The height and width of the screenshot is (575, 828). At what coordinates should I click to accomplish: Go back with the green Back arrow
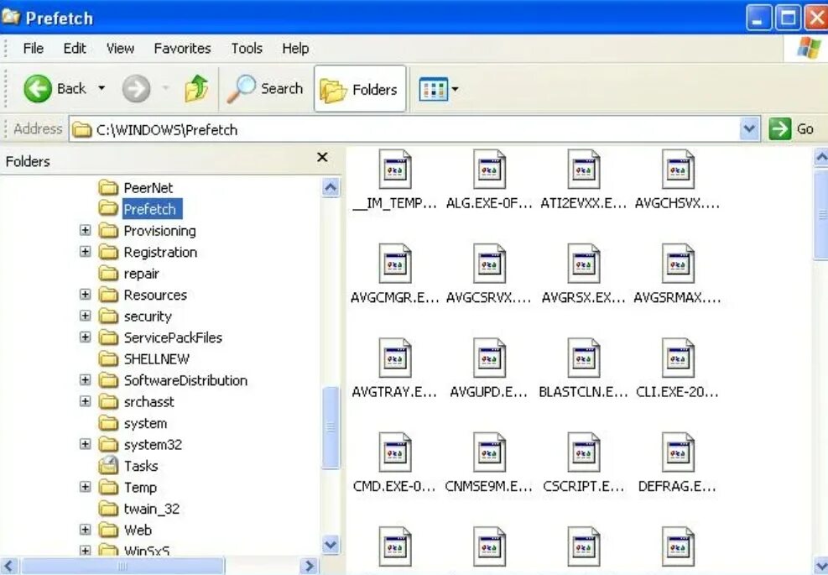click(38, 88)
